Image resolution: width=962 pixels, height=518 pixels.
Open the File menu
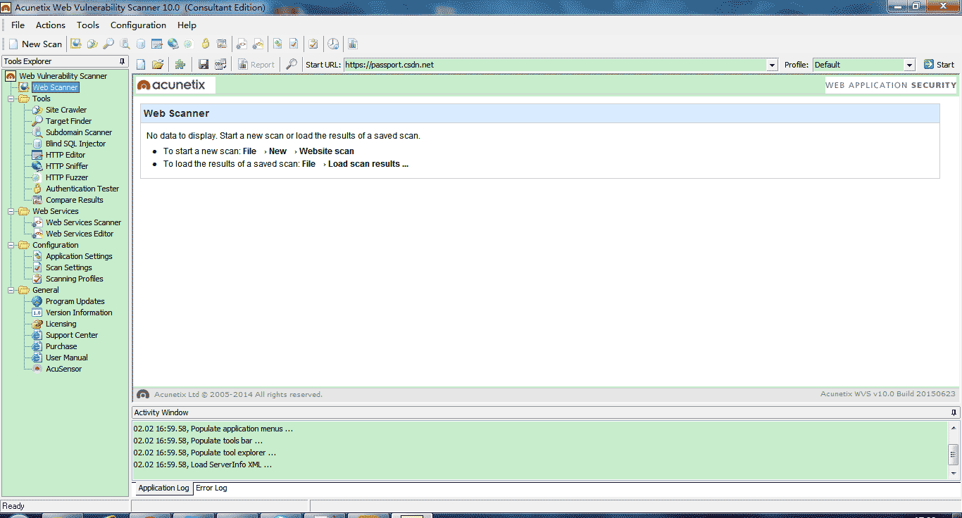[x=18, y=25]
